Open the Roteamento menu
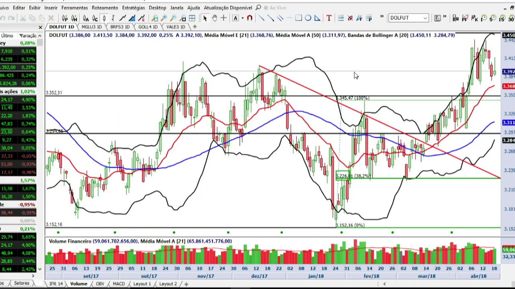515x289 pixels. coord(105,8)
